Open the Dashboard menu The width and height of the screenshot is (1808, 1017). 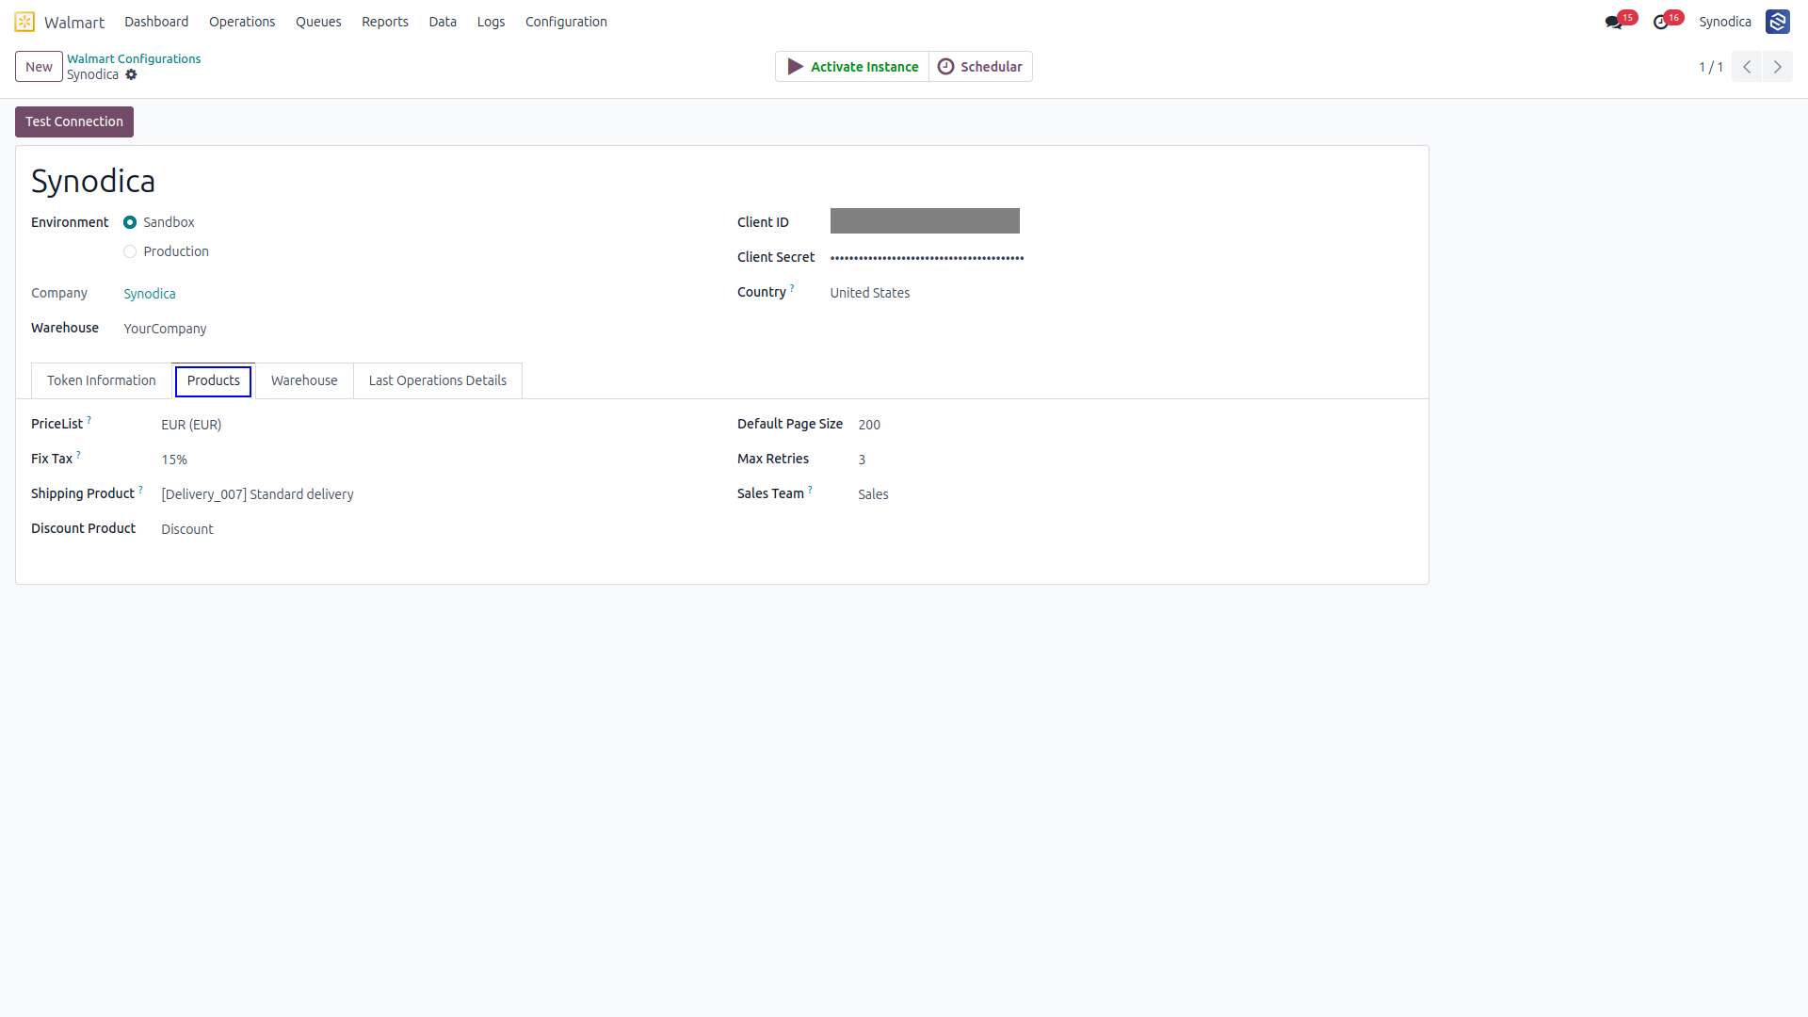coord(156,22)
